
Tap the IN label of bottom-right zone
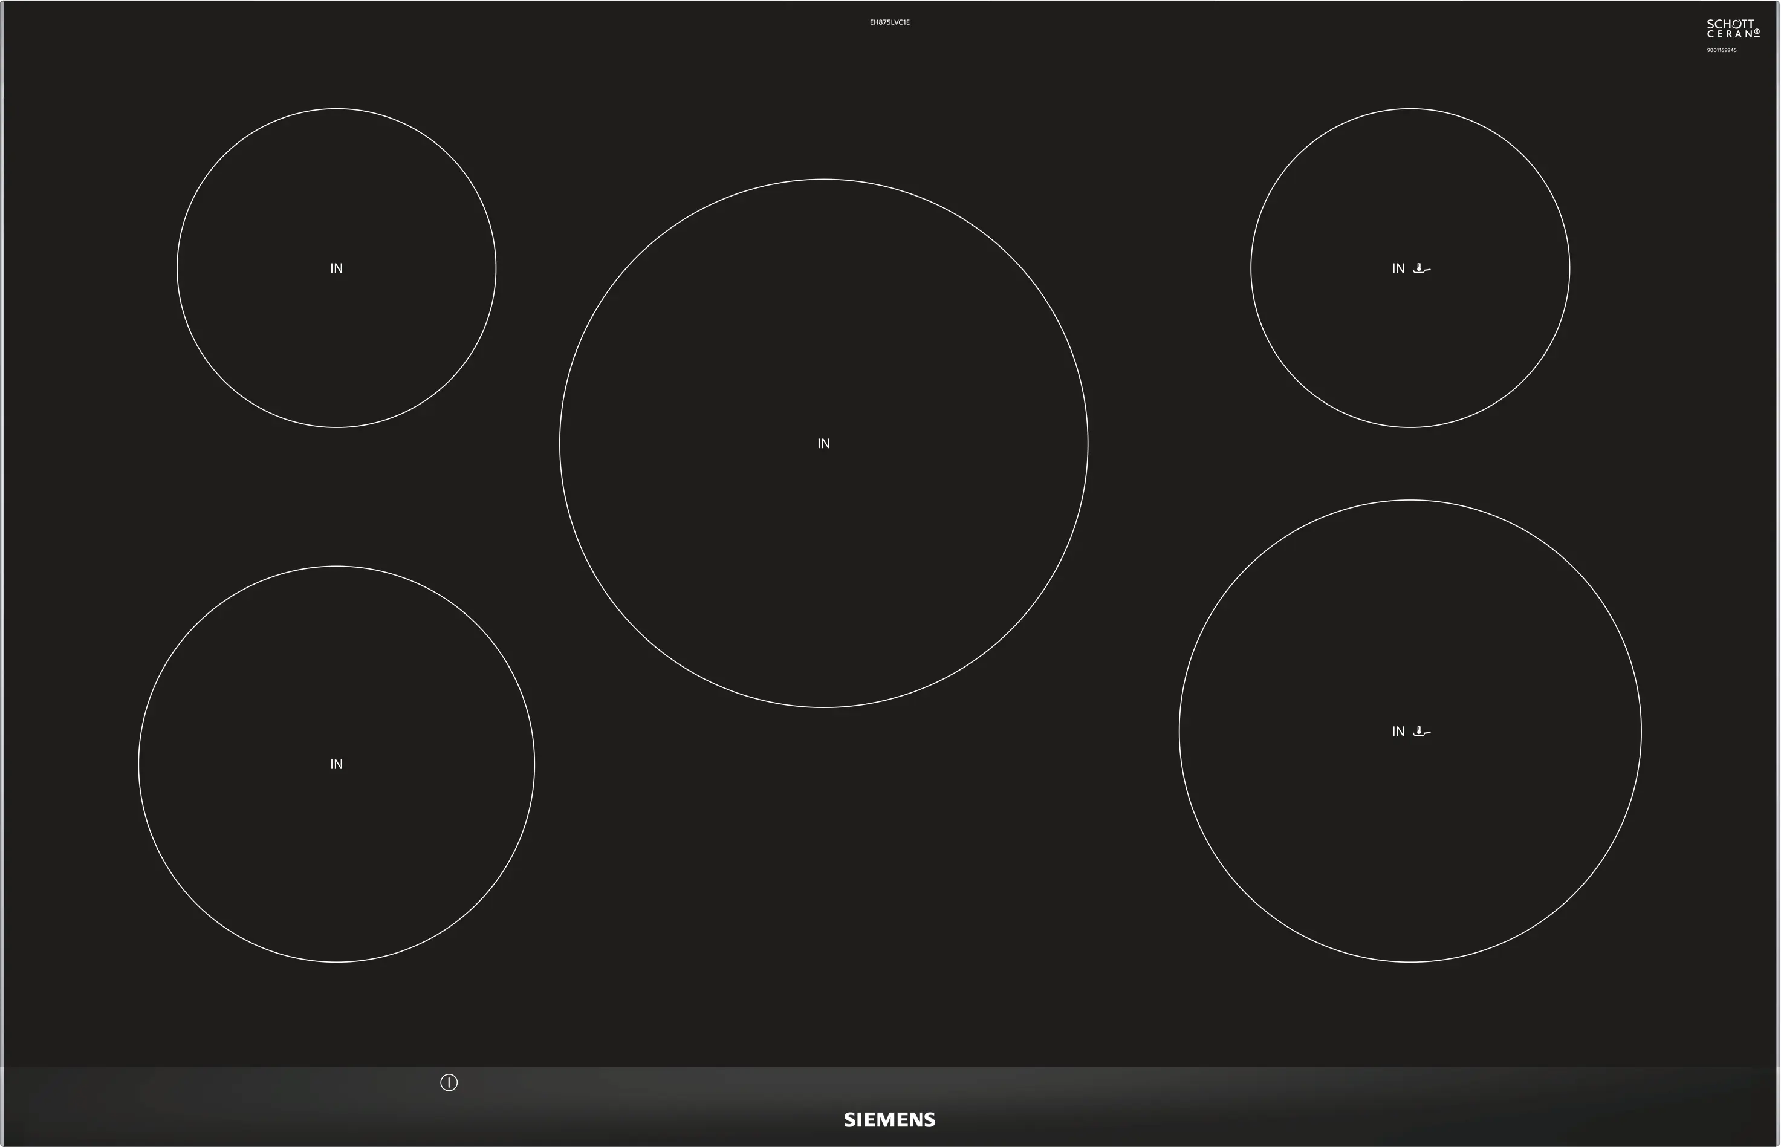pos(1398,732)
